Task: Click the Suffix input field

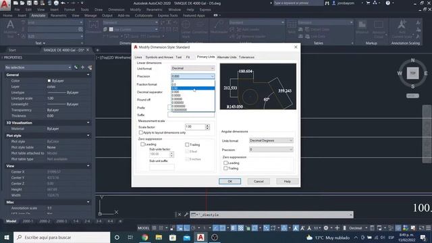Action: pos(191,115)
